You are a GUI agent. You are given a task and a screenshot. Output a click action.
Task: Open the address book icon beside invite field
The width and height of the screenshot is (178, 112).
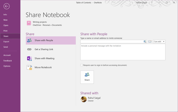(x=150, y=42)
